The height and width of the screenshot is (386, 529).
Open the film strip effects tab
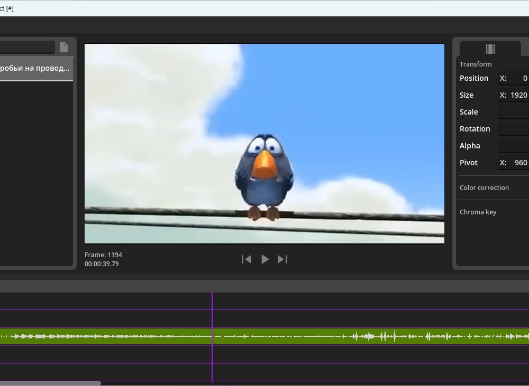pos(490,49)
